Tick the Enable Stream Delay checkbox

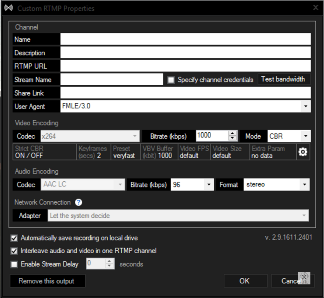pyautogui.click(x=14, y=264)
